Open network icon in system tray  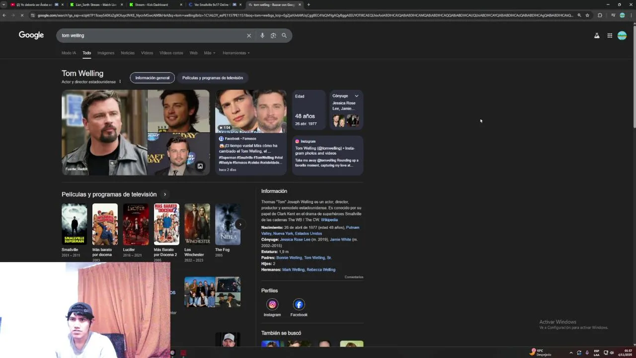[x=606, y=353]
